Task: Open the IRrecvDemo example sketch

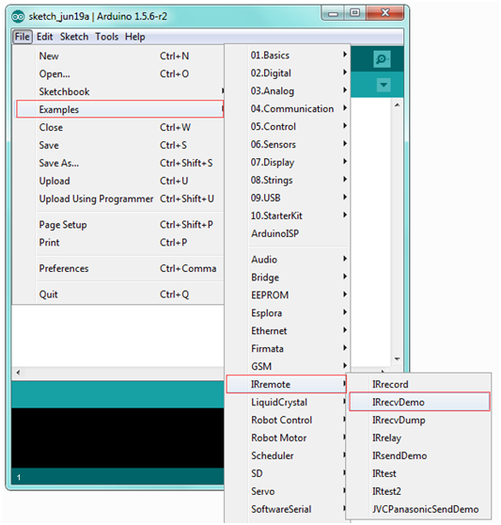Action: point(419,402)
